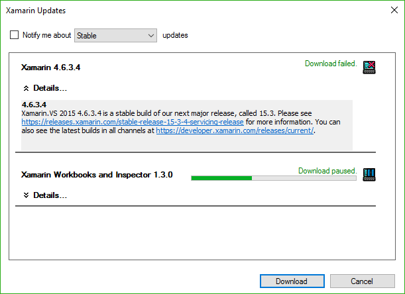
Task: Click the Cancel button
Action: point(363,281)
